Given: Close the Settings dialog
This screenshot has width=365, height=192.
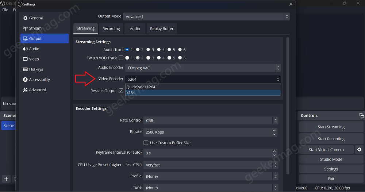Looking at the screenshot, I should coord(291,4).
